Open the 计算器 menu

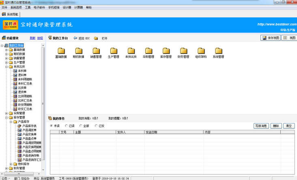click(x=78, y=7)
